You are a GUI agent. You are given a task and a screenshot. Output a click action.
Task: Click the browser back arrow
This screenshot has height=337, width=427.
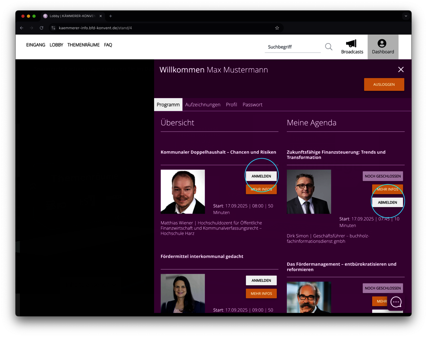tap(22, 28)
